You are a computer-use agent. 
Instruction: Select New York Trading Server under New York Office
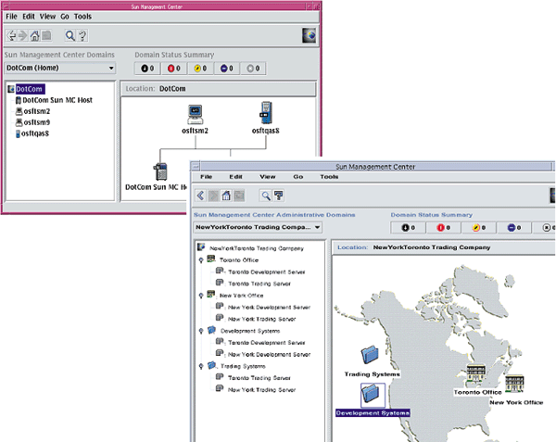click(262, 318)
